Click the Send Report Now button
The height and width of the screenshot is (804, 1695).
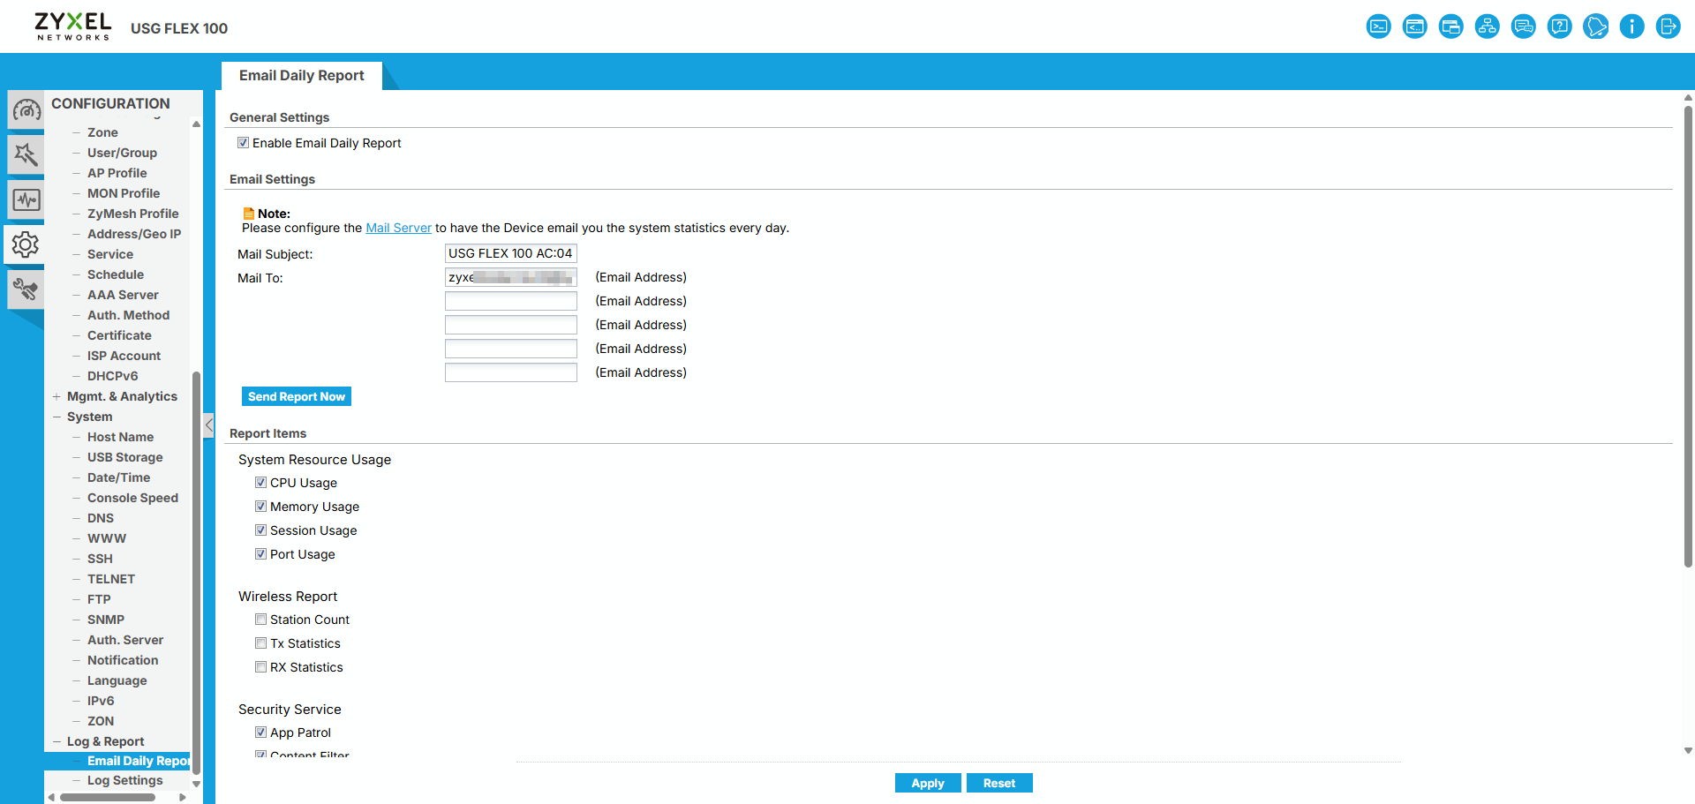click(297, 396)
